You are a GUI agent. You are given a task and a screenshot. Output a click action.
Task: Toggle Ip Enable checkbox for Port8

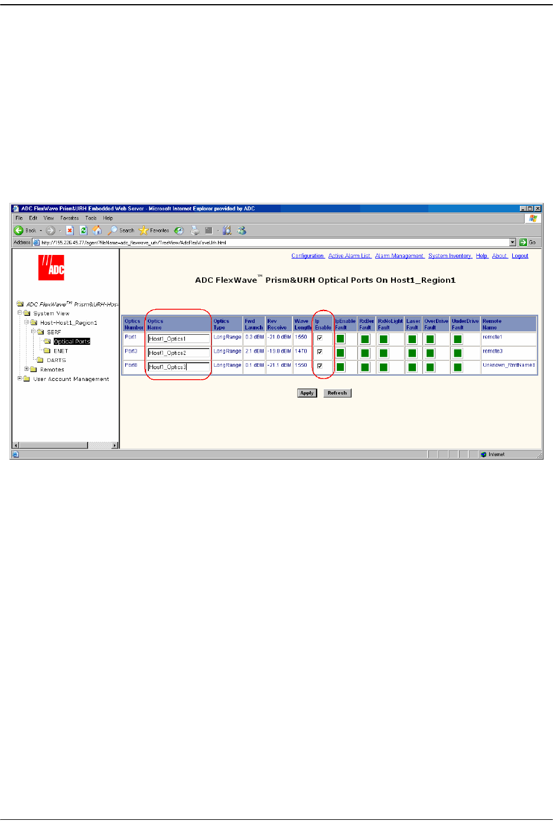[x=320, y=366]
